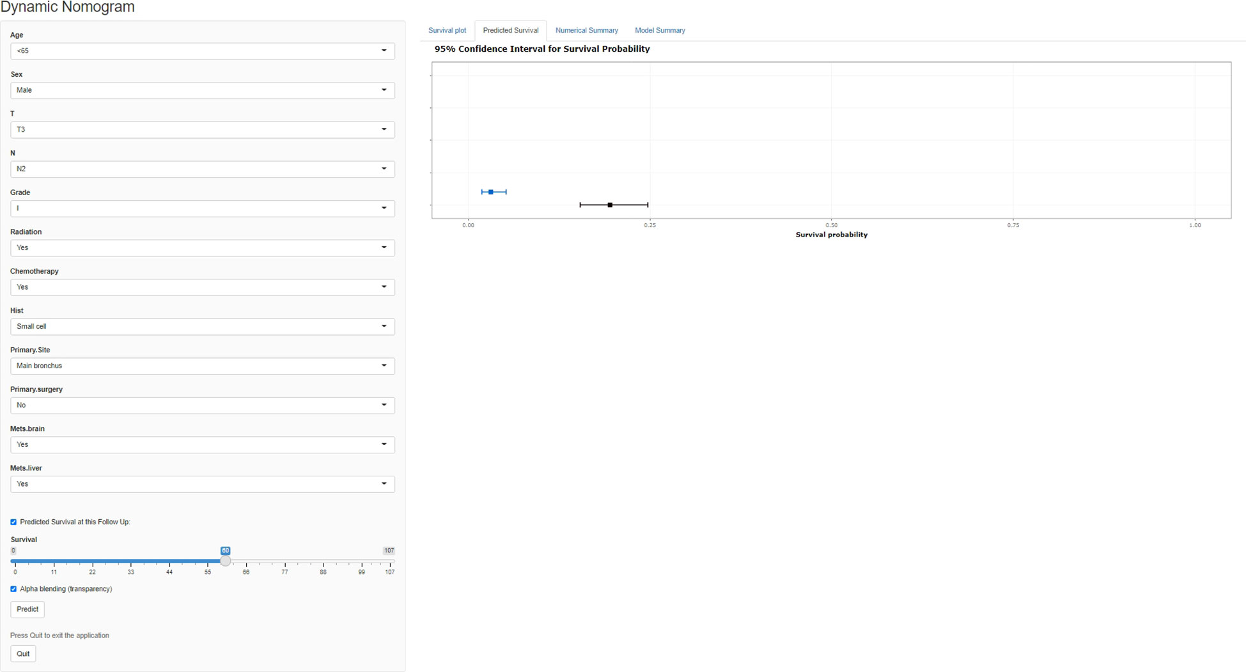Image resolution: width=1246 pixels, height=672 pixels.
Task: Click Survival slider track at tick 22
Action: pos(92,561)
